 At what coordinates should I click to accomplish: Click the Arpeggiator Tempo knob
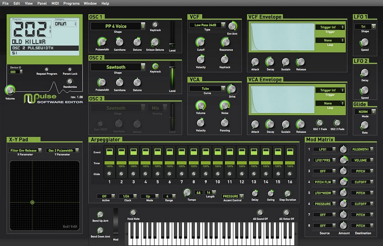click(187, 192)
